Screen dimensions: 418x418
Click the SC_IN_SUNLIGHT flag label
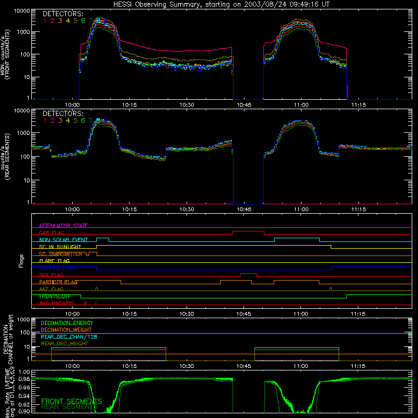(x=60, y=247)
